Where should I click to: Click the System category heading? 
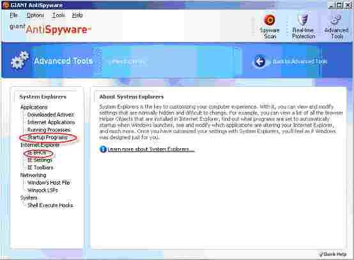[x=29, y=198]
